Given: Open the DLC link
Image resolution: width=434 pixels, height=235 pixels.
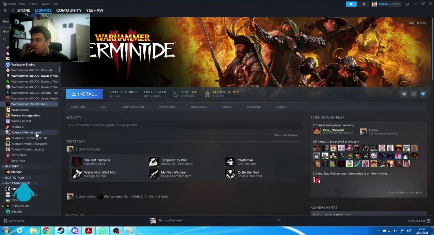Looking at the screenshot, I should pyautogui.click(x=104, y=107).
